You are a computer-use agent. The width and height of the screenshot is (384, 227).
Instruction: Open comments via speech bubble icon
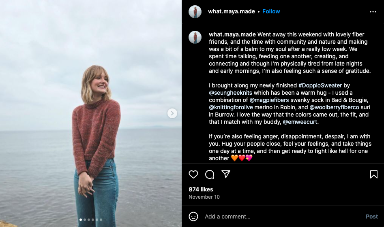[x=210, y=174]
